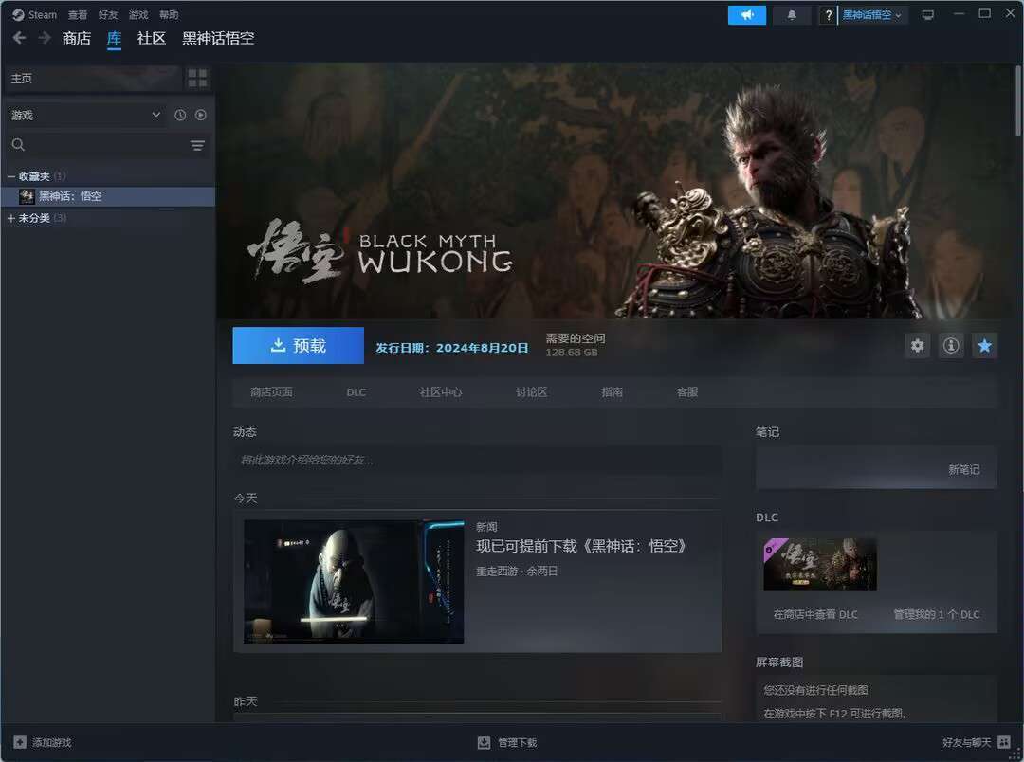Open the 帮助 menu

tap(169, 14)
